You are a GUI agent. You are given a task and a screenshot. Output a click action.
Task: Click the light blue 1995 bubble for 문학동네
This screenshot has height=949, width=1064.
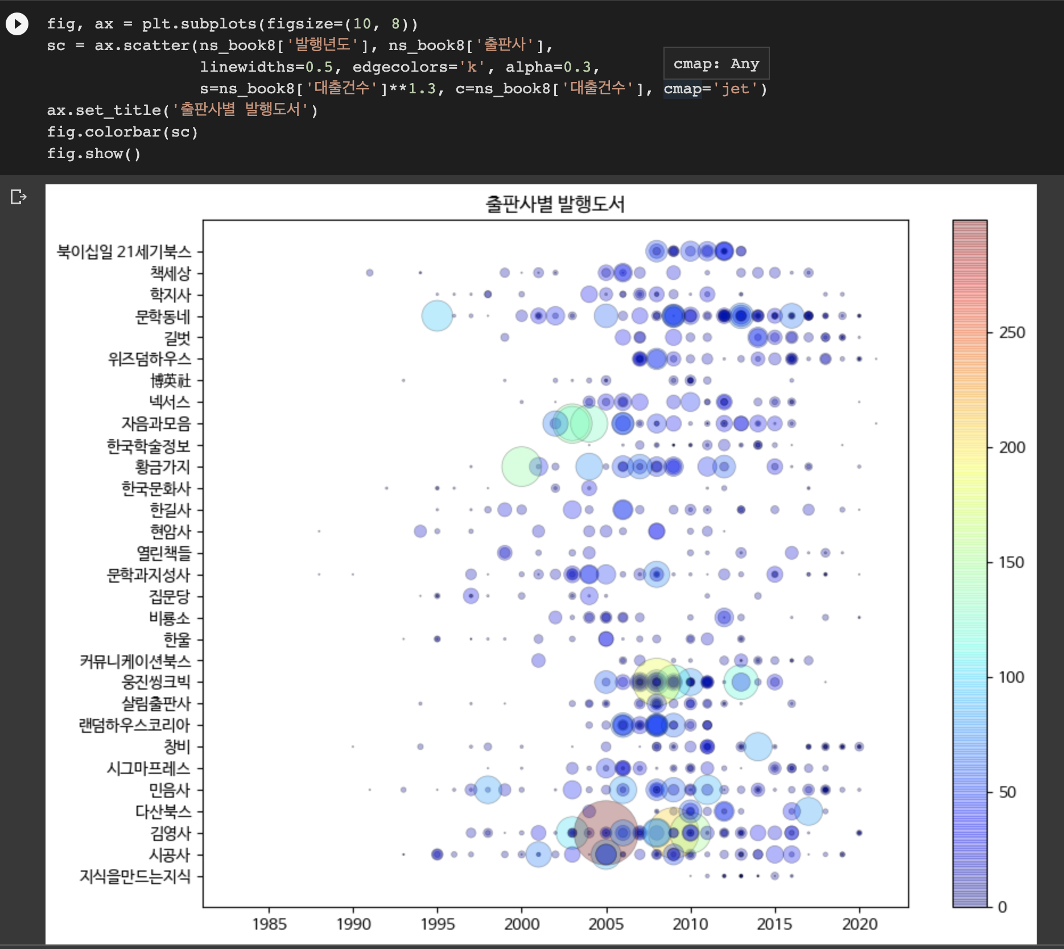coord(437,316)
